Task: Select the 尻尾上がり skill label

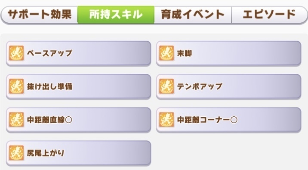Action: tap(46, 153)
